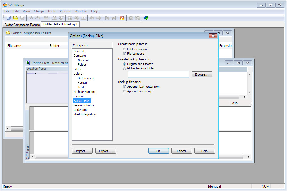Click the Select Line Difference toolbar icon
The width and height of the screenshot is (287, 191).
[x=46, y=18]
